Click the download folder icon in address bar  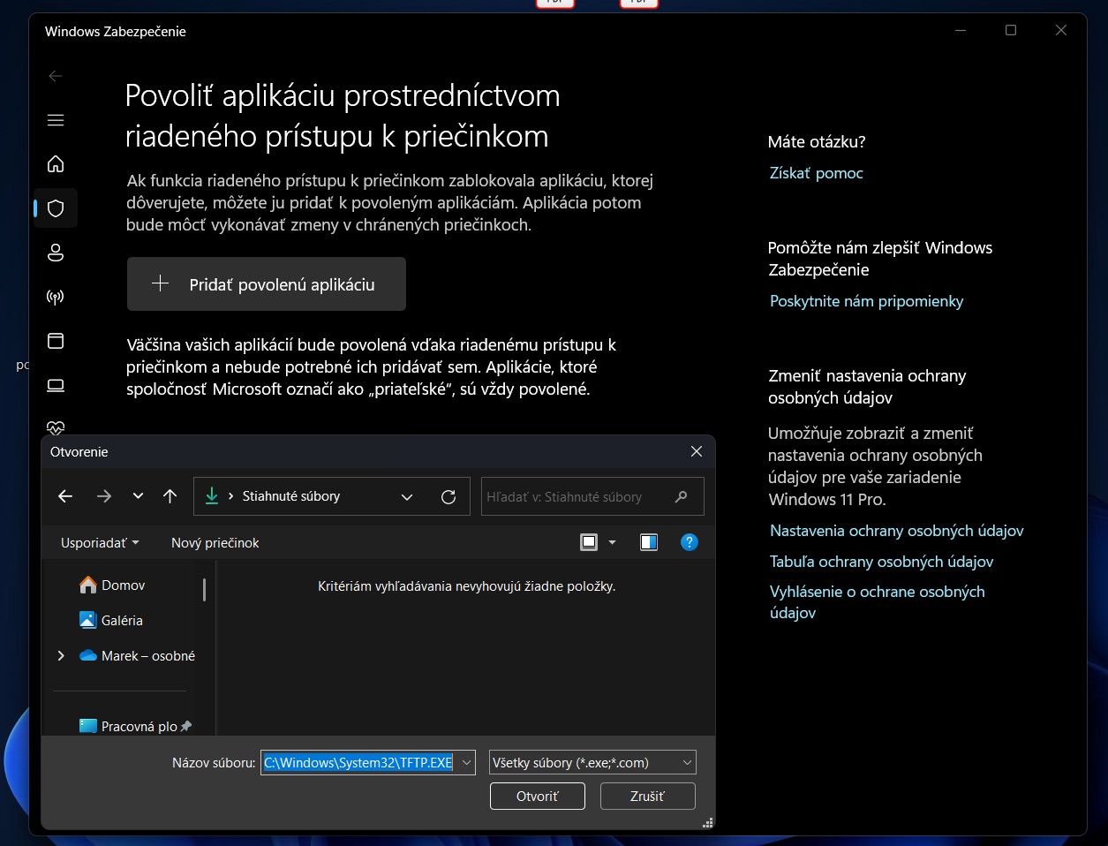click(x=212, y=496)
